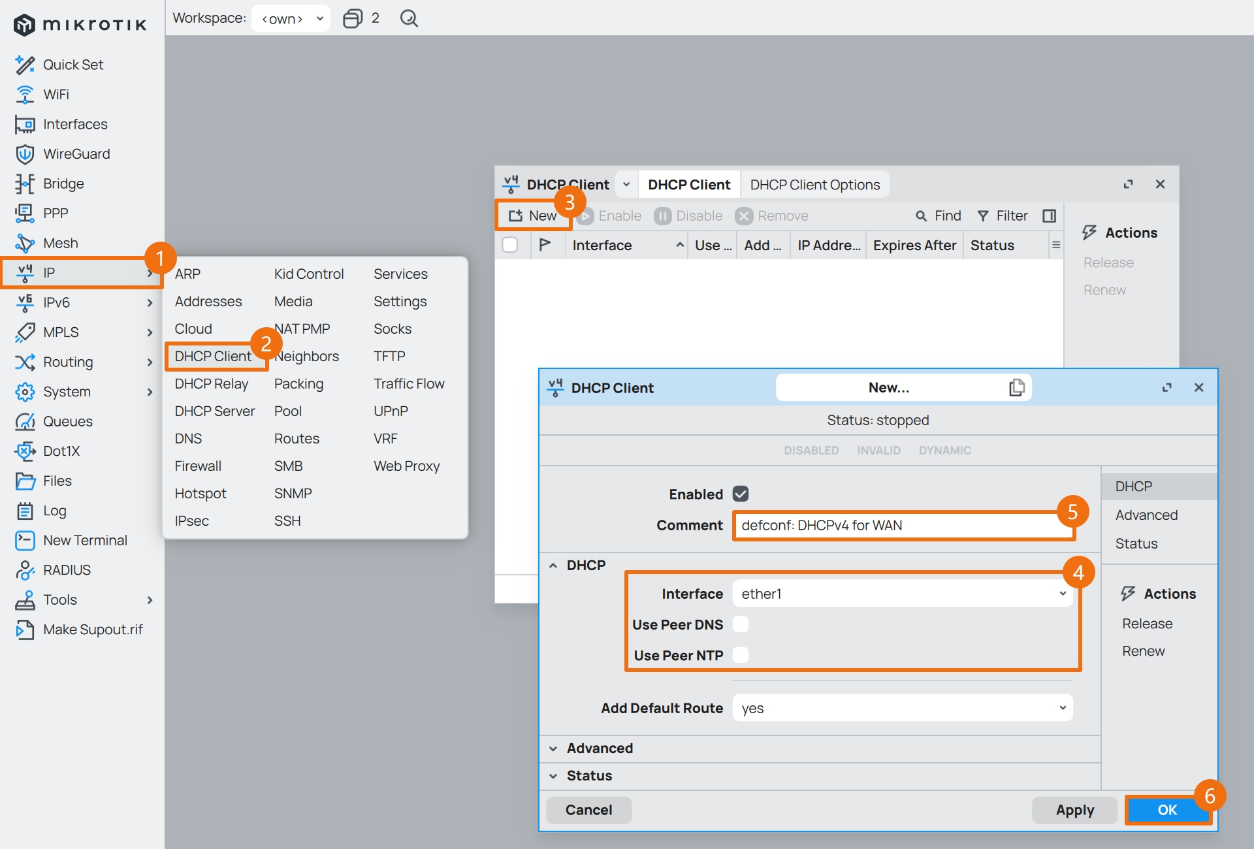Open the IP menu in the sidebar
The width and height of the screenshot is (1254, 849).
[81, 273]
